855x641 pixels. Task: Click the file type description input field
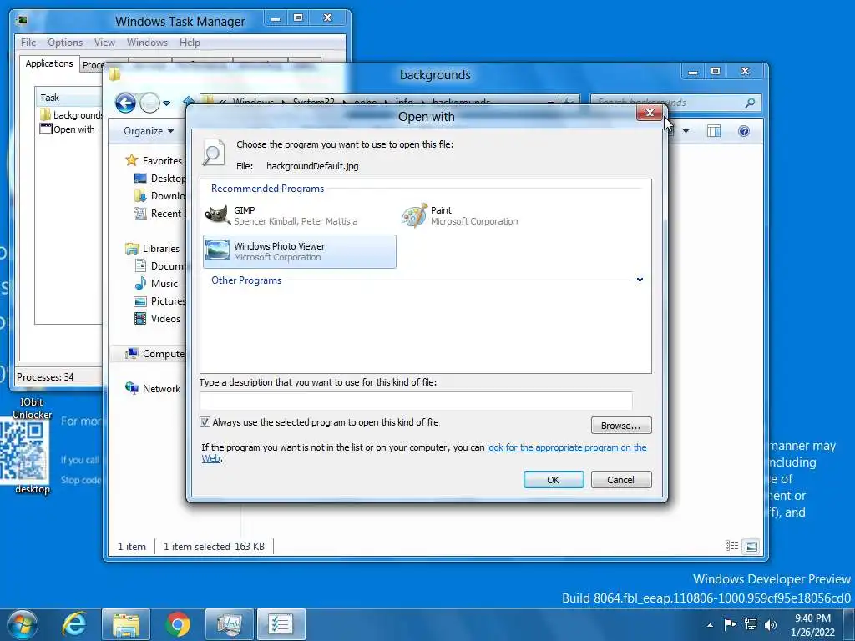[416, 401]
